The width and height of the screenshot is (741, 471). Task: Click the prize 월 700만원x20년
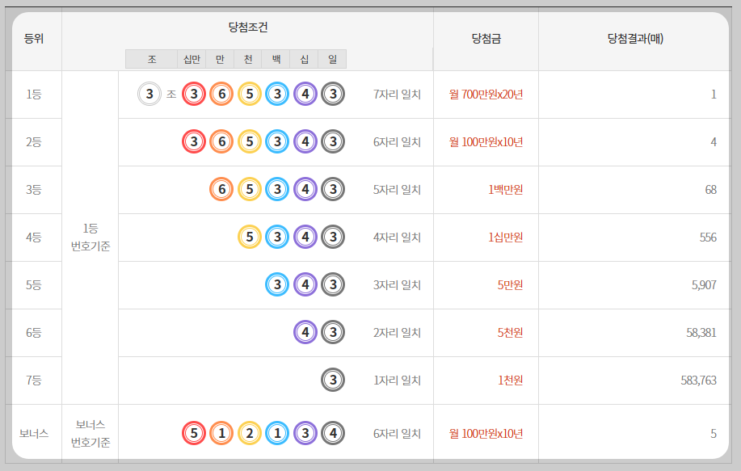coord(486,95)
